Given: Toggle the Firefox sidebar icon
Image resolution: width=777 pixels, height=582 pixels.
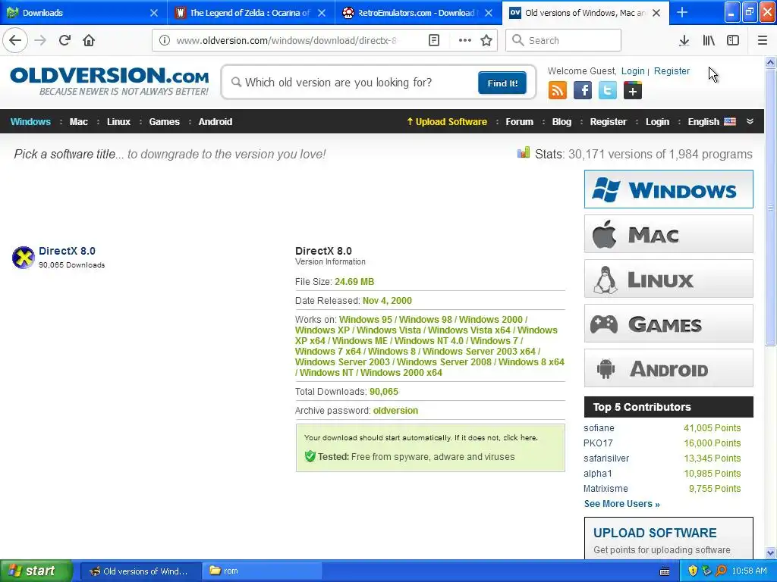Looking at the screenshot, I should [733, 40].
